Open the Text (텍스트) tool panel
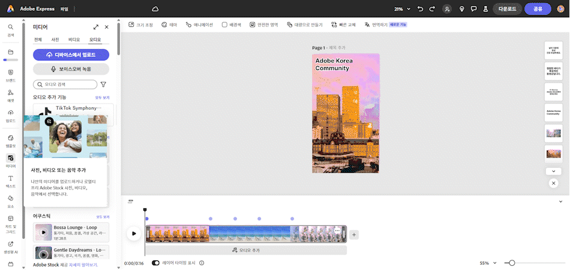This screenshot has width=570, height=270. (11, 181)
